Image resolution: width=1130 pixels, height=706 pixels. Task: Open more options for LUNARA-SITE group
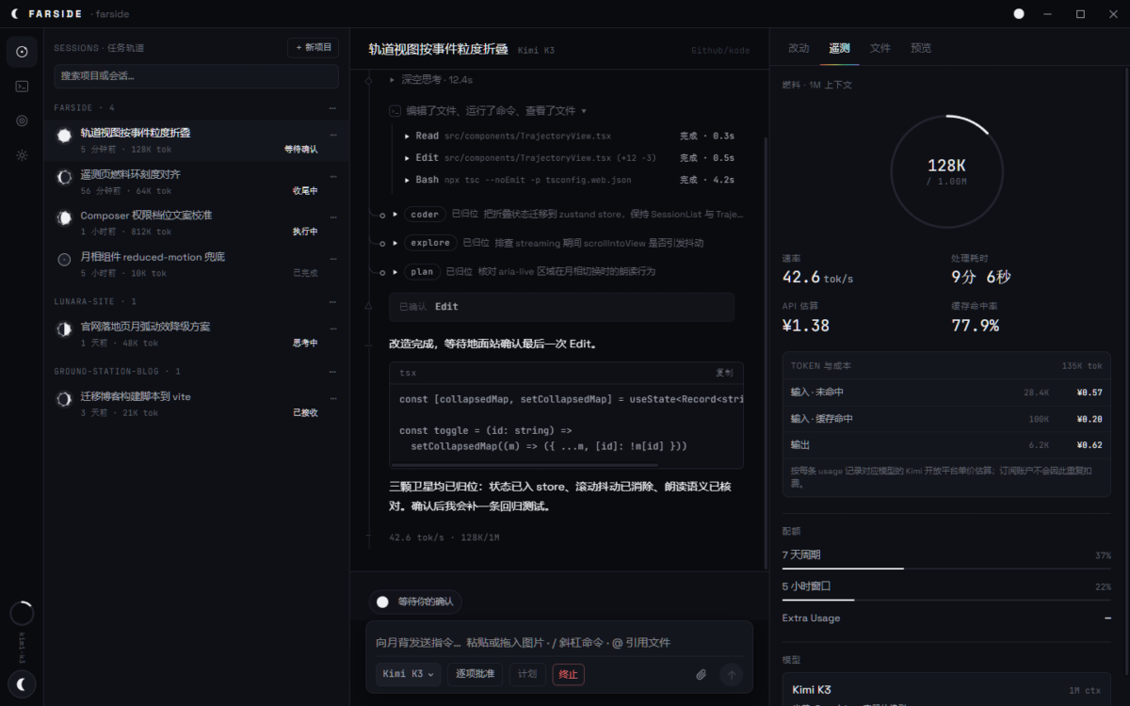[x=332, y=302]
